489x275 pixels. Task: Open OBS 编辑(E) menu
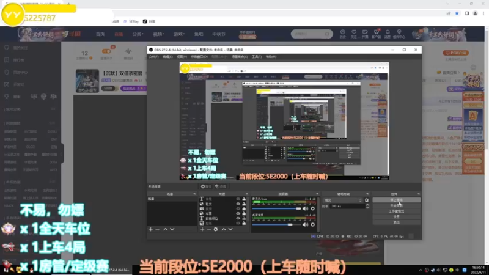click(x=167, y=57)
